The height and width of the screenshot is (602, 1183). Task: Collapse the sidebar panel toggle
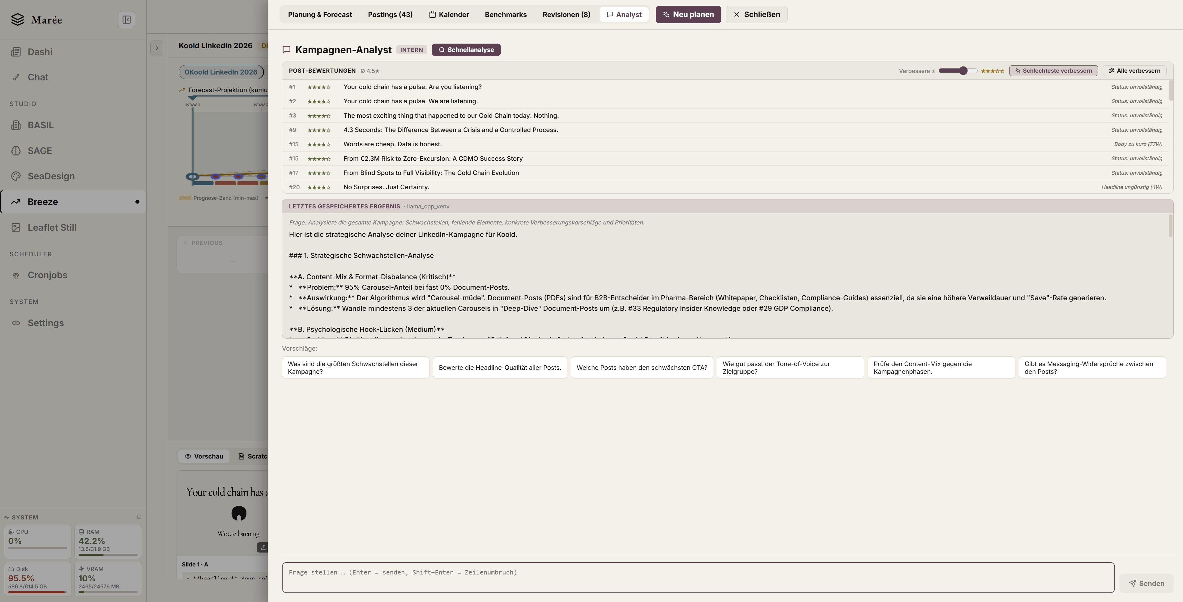tap(127, 20)
